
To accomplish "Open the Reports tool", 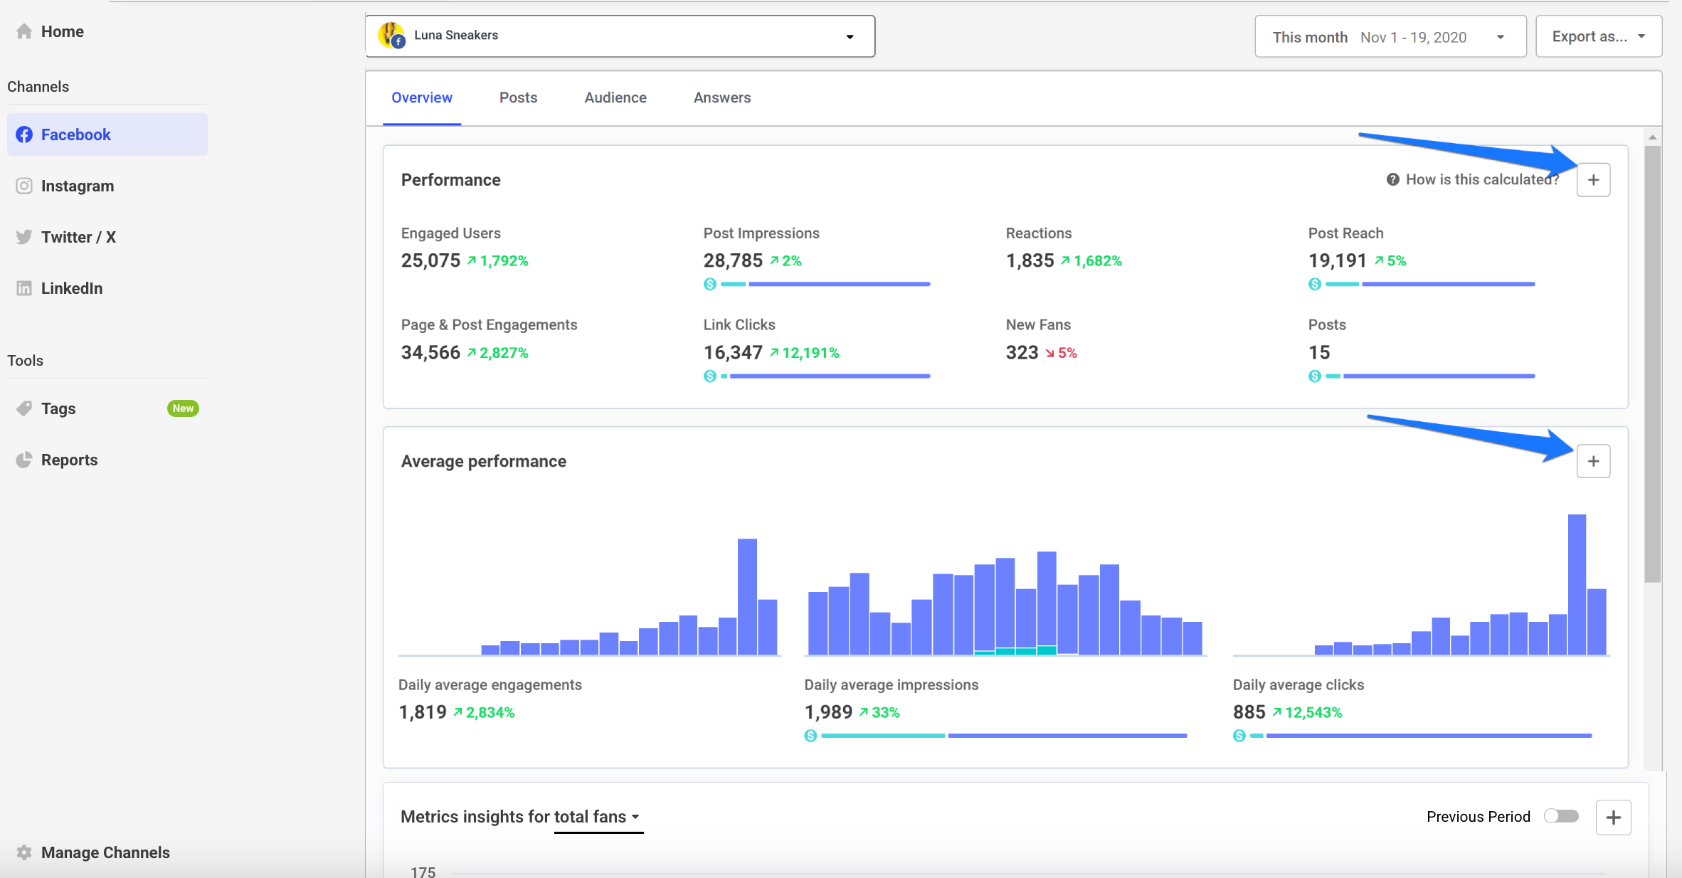I will (x=69, y=459).
